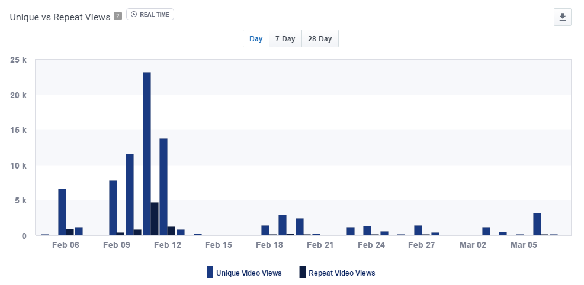Click the Unique vs Repeat Views title

click(60, 17)
